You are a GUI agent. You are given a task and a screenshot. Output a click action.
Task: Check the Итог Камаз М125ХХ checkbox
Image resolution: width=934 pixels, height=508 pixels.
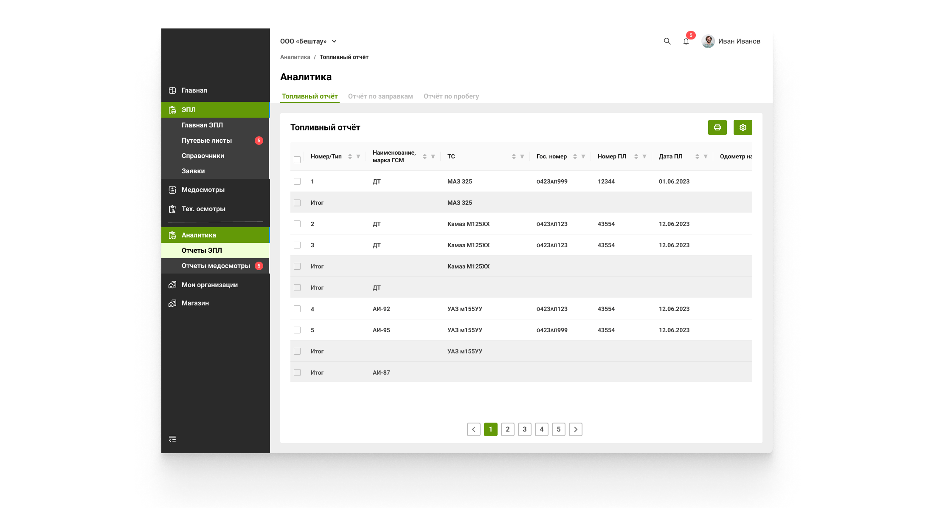pyautogui.click(x=297, y=266)
